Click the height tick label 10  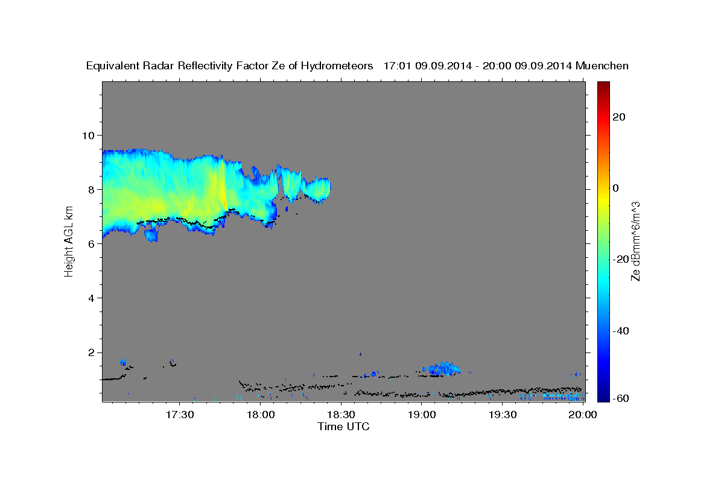point(89,135)
